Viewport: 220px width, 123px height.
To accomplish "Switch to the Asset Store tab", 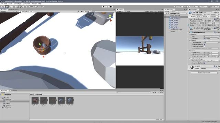I will coord(14,10).
